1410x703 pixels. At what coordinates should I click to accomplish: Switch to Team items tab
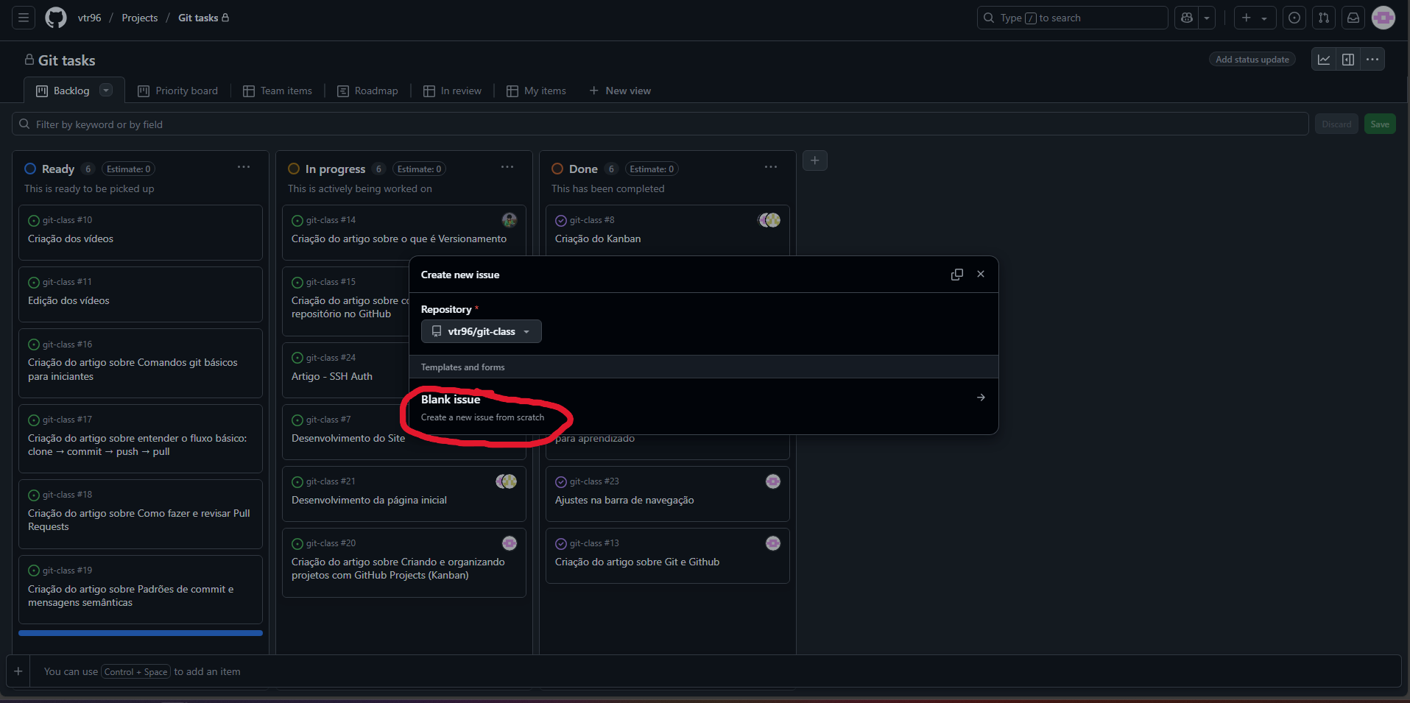(278, 91)
